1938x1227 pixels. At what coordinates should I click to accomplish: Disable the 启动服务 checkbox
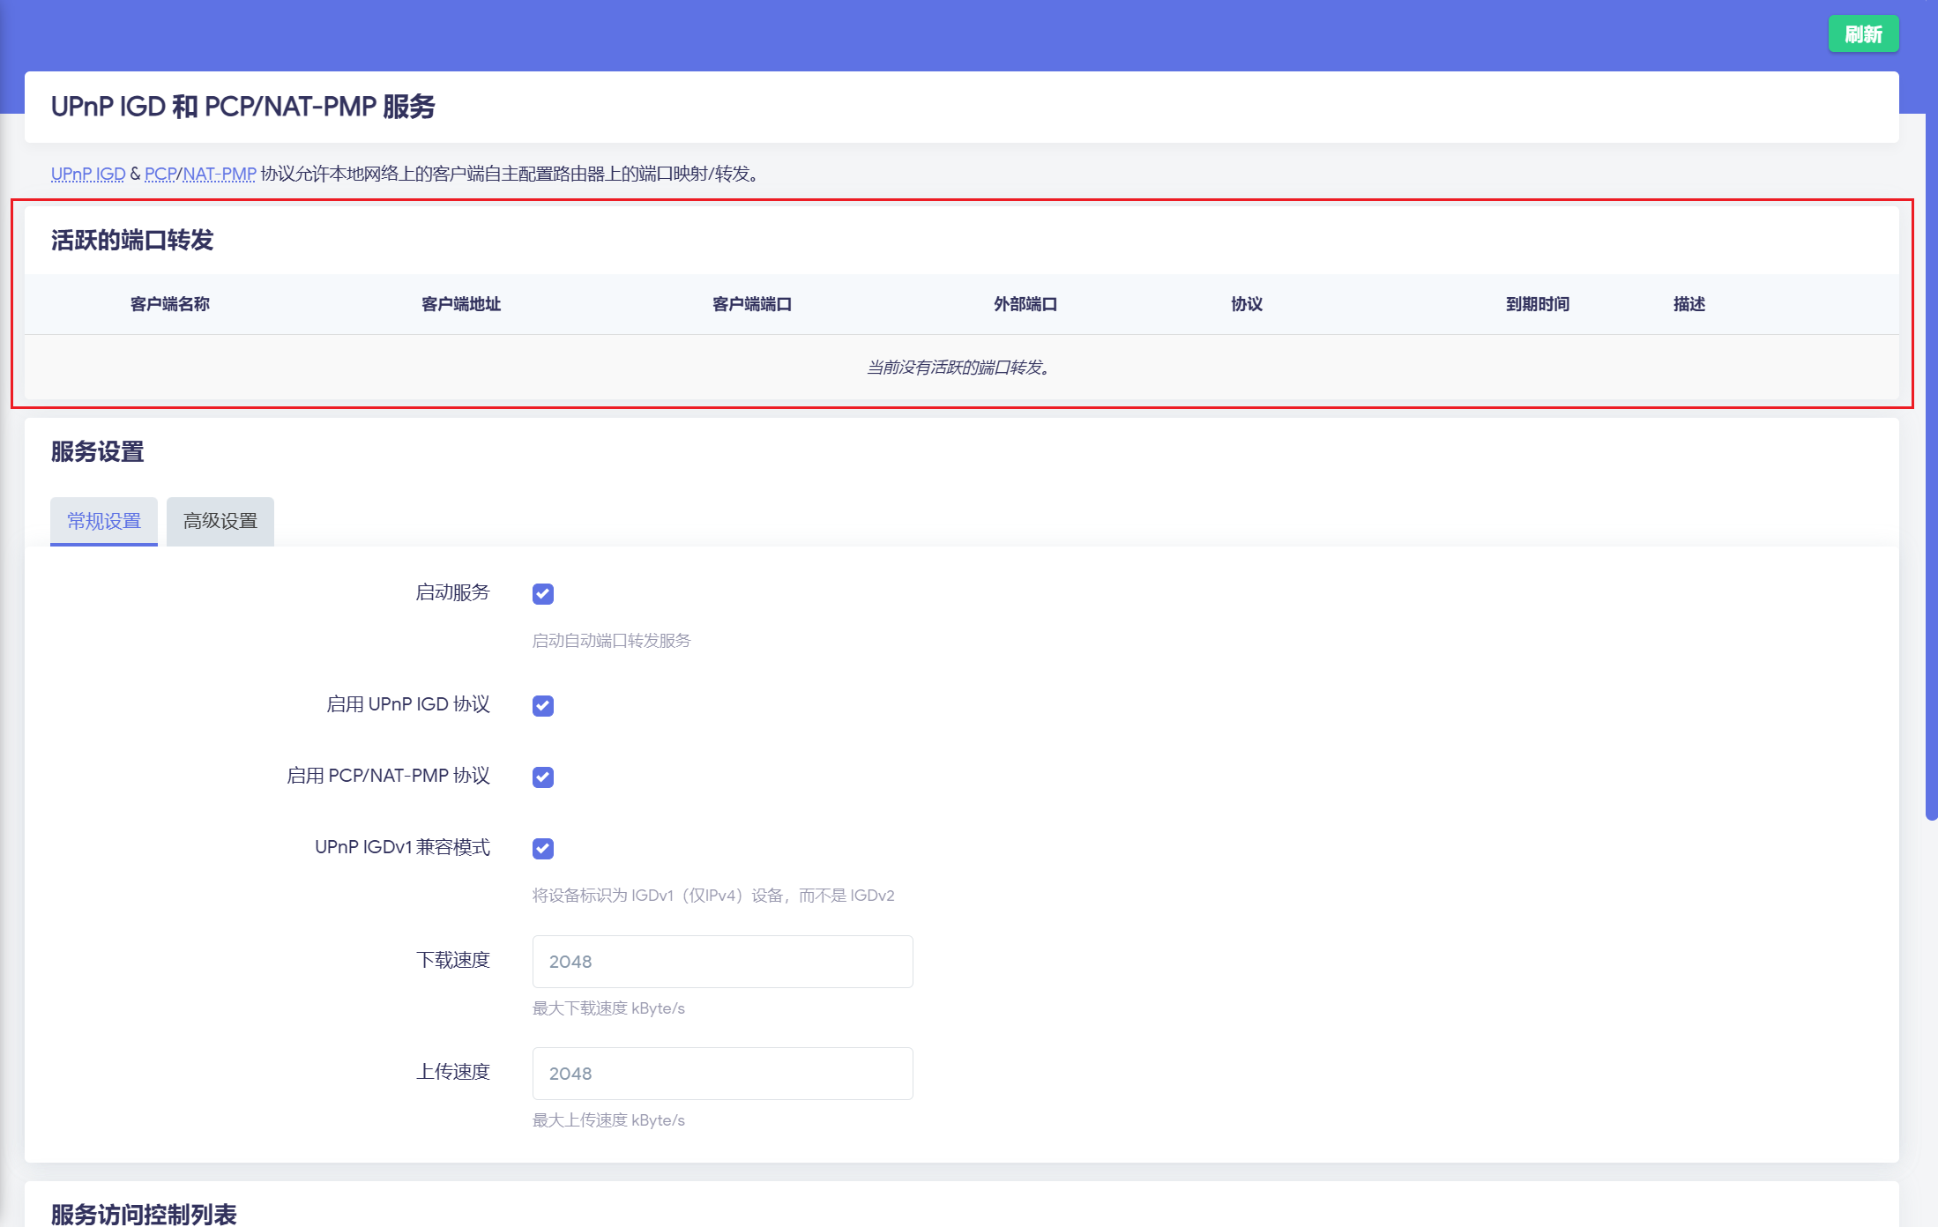(x=542, y=593)
